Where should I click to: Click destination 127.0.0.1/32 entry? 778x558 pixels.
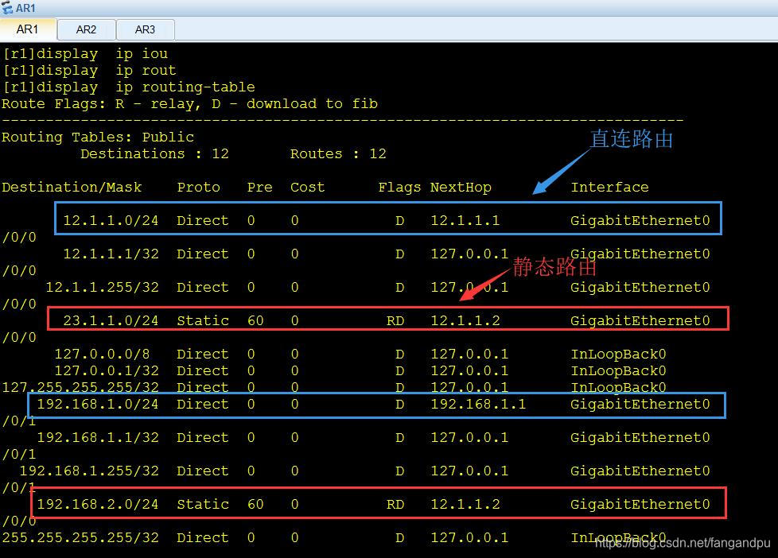pos(107,370)
